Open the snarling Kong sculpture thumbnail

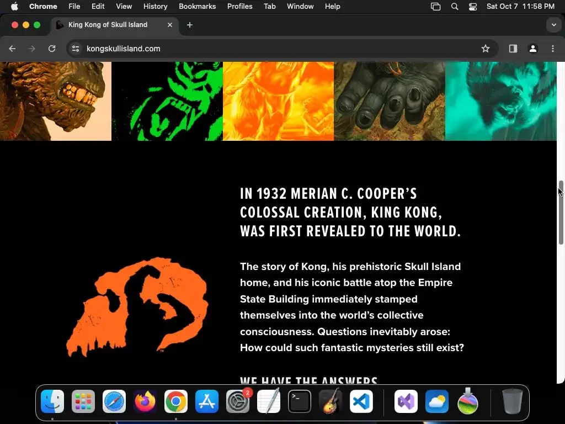(x=56, y=102)
